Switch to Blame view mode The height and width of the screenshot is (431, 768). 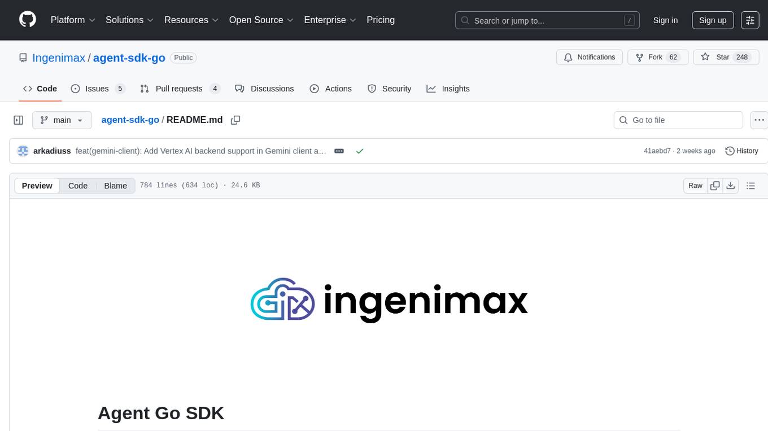[115, 186]
